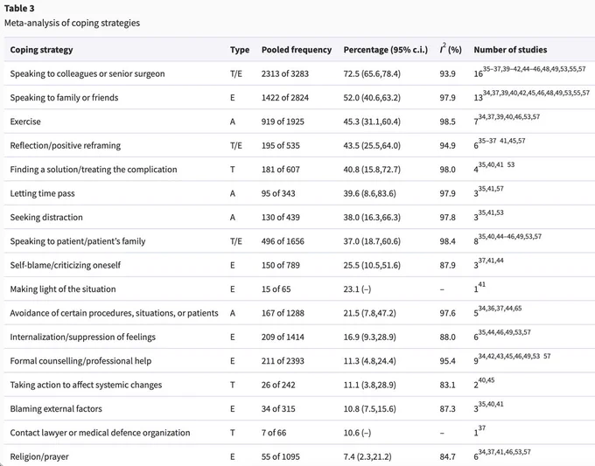The height and width of the screenshot is (466, 595).
Task: Click I² value '93.9'
Action: (447, 73)
